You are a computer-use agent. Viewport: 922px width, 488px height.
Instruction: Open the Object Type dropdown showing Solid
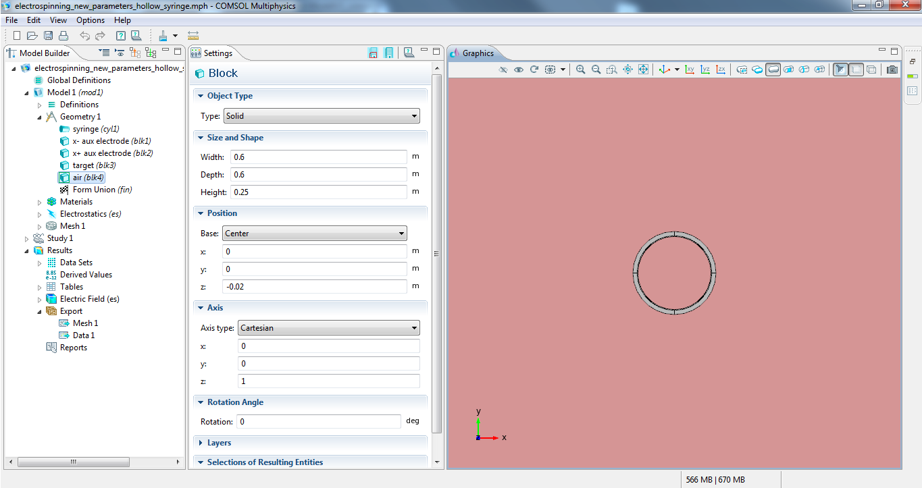pyautogui.click(x=321, y=116)
